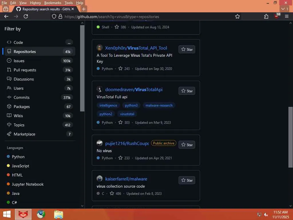
Task: Select the intelligence topic tag
Action: tap(108, 105)
